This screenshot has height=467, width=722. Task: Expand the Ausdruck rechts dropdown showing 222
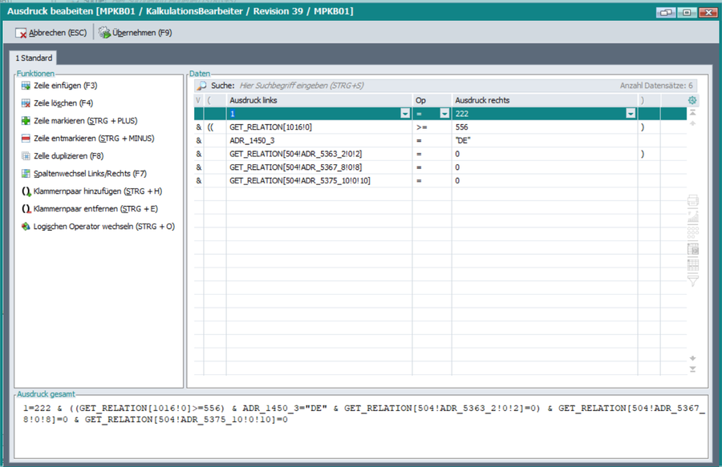(x=631, y=115)
